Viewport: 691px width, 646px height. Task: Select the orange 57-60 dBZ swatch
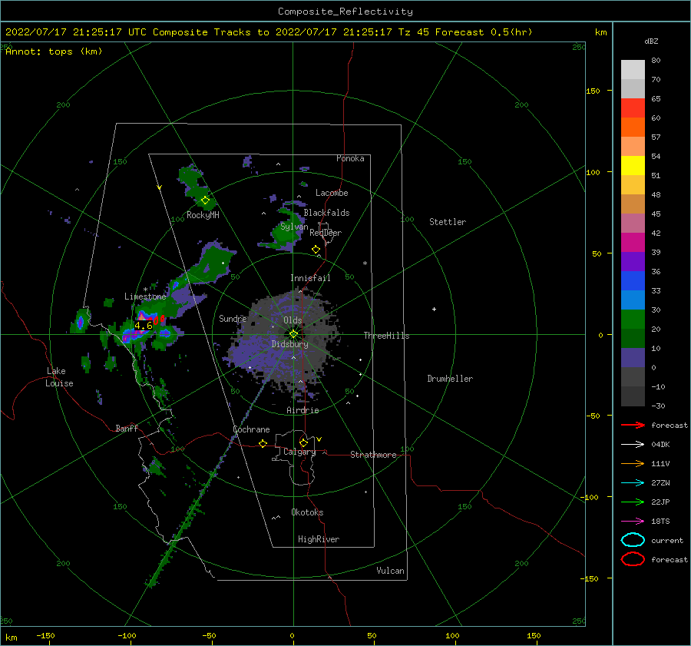(x=633, y=128)
